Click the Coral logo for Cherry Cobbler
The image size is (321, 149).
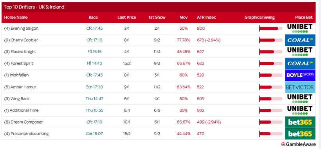point(300,40)
